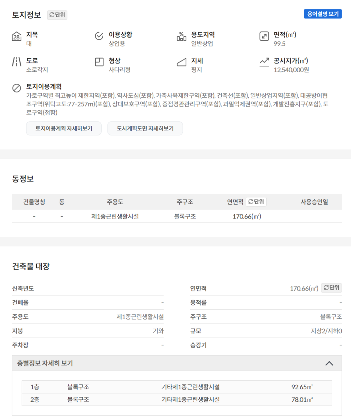Viewport: 351px width, 416px height.
Task: Click the 일반상업 zoning value
Action: 202,44
